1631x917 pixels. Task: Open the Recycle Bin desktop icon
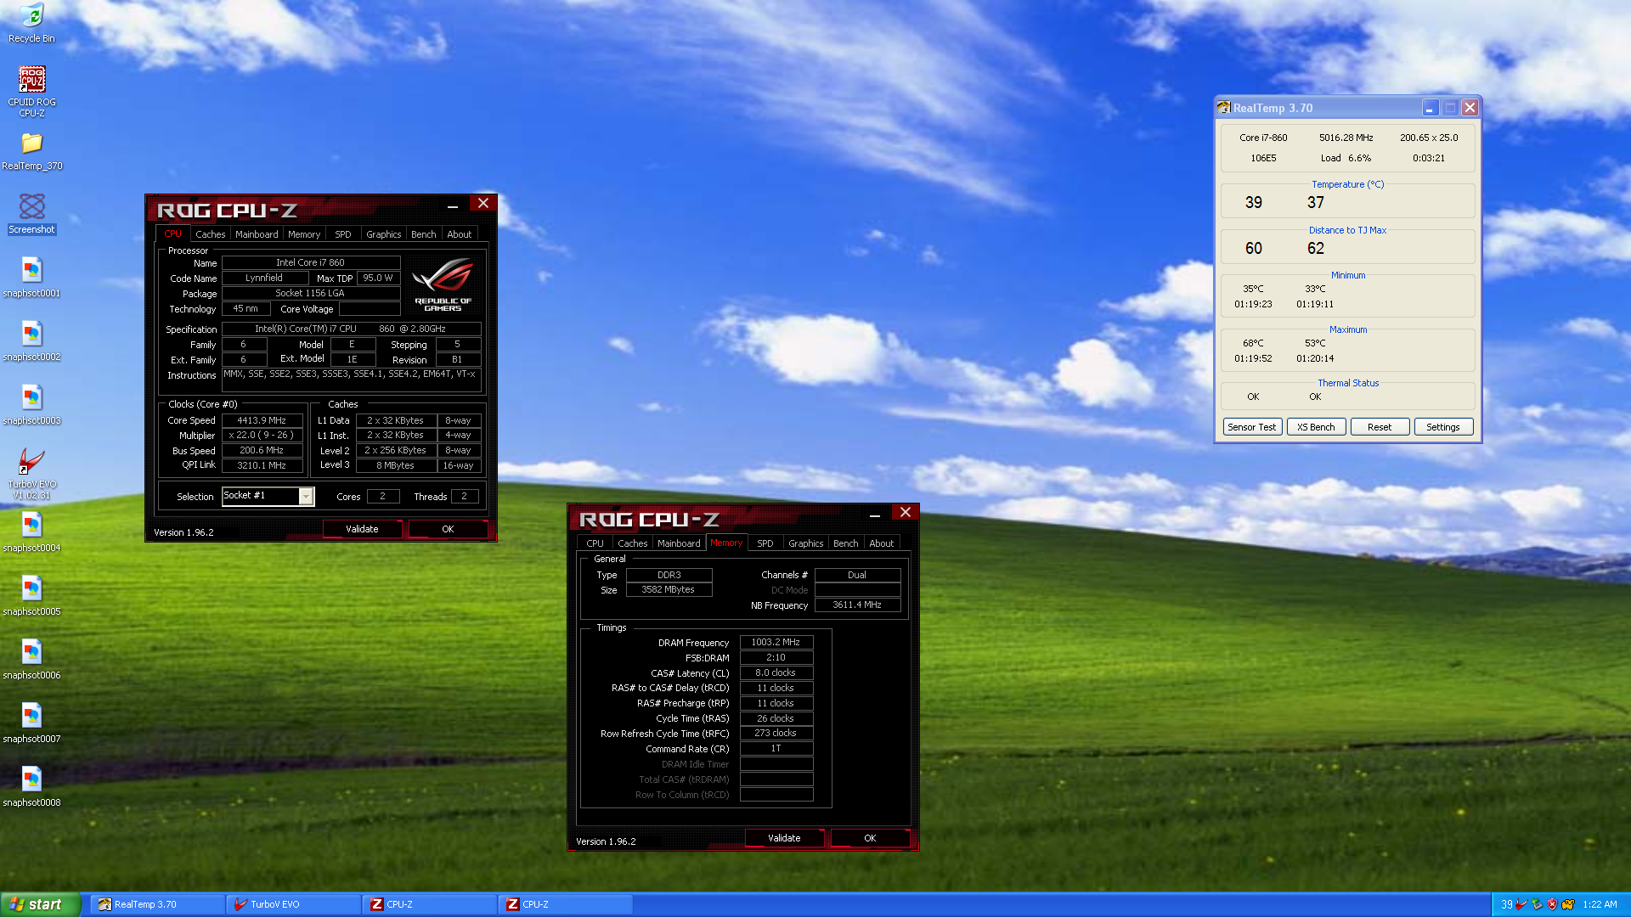pos(31,23)
